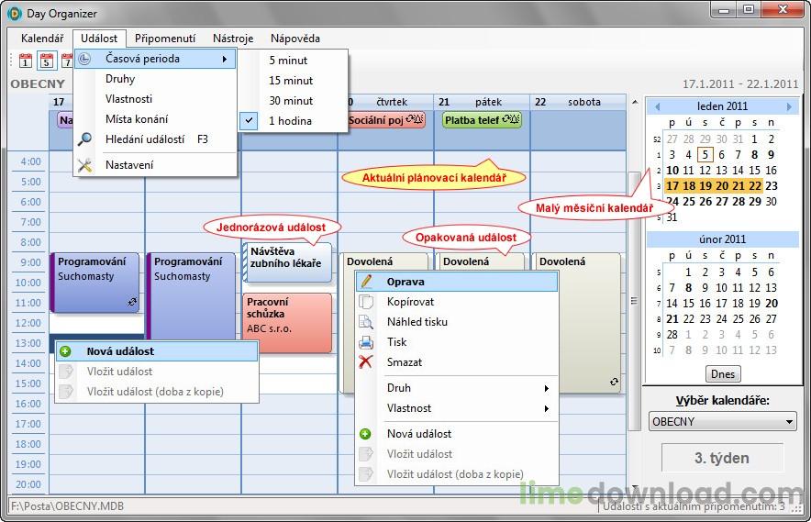
Task: Go to previous month with left arrow
Action: tap(658, 106)
